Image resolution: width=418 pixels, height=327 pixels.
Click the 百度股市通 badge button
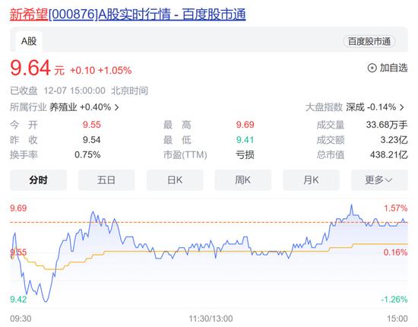tap(369, 42)
